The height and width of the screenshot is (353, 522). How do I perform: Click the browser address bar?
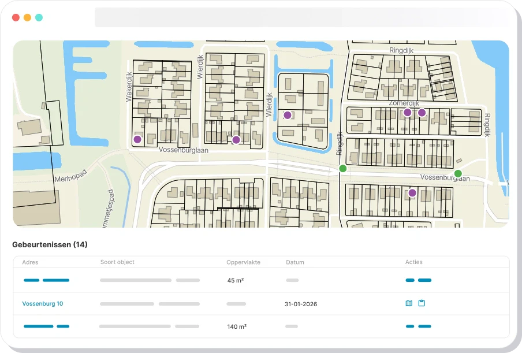(301, 17)
